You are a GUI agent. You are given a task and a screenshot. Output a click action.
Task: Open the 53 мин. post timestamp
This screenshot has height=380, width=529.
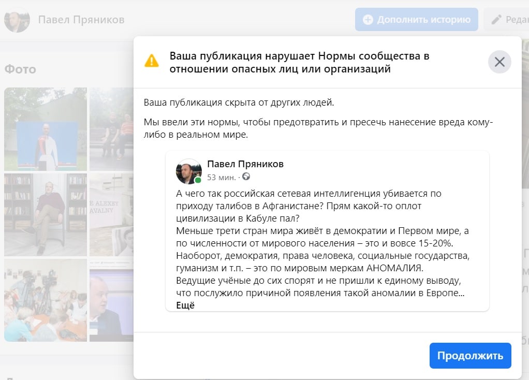pyautogui.click(x=222, y=177)
